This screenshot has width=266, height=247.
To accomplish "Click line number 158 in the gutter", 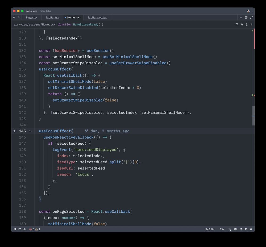I will (22, 211).
